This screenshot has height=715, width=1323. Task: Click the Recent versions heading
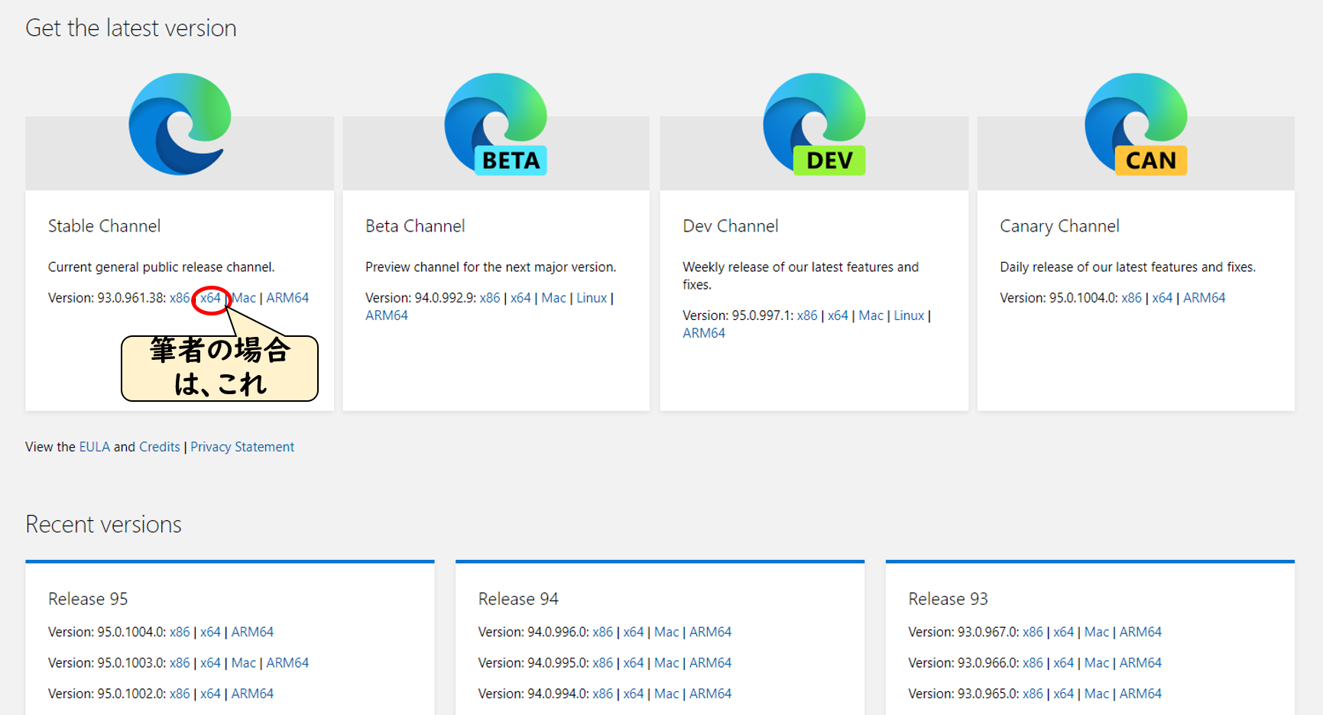(104, 525)
